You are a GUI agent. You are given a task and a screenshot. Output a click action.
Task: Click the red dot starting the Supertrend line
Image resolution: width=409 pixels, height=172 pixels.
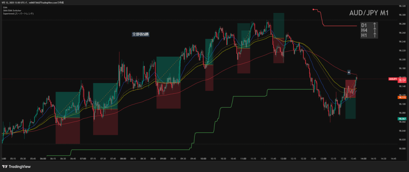click(313, 10)
